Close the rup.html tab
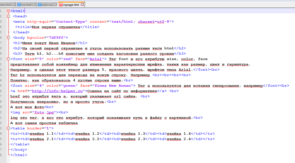Image resolution: width=295 pixels, height=163 pixels. click(x=34, y=5)
